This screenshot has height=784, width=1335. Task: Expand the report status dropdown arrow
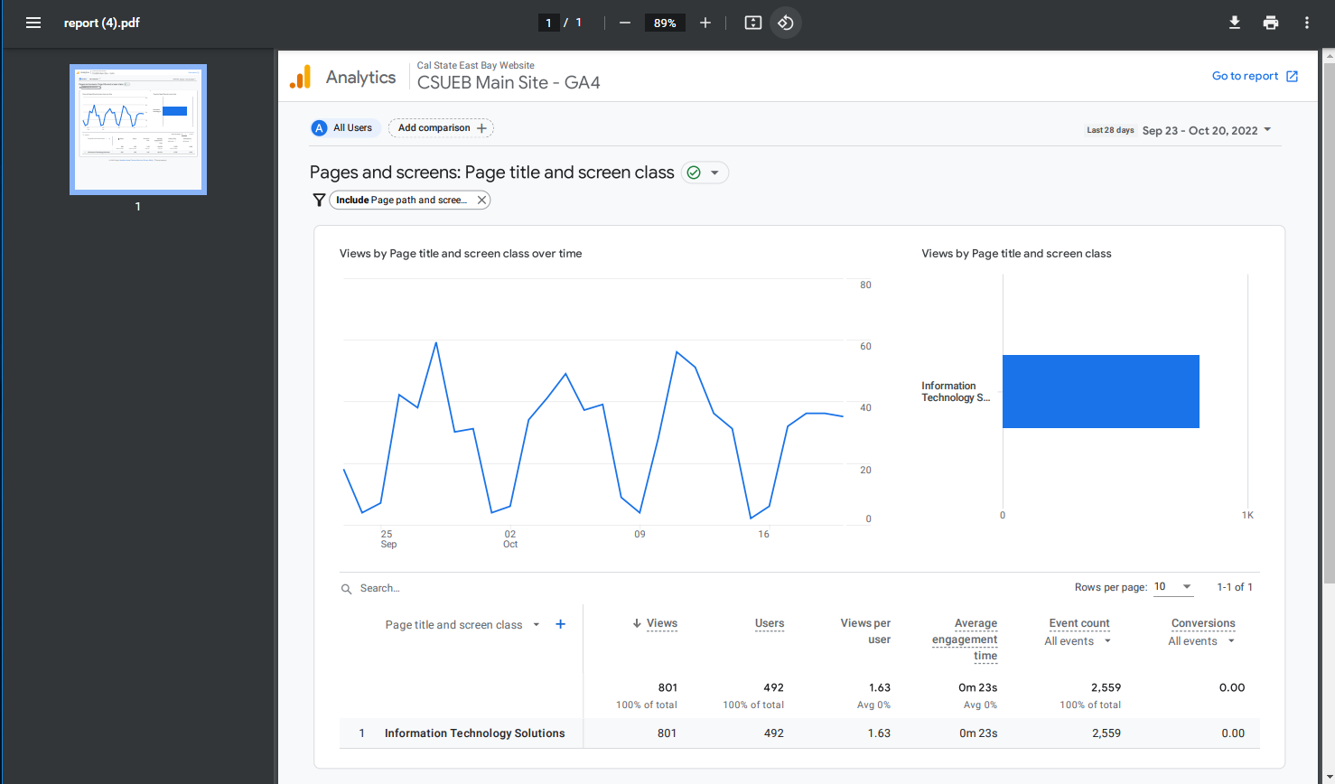pos(714,173)
